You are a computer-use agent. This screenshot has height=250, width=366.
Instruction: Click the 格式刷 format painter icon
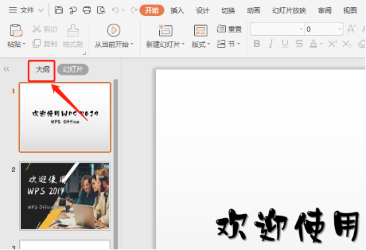pos(73,30)
